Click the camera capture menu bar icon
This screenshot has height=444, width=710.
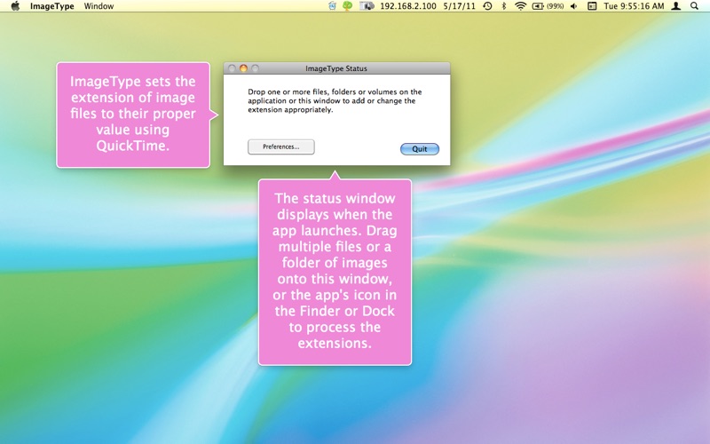(367, 6)
